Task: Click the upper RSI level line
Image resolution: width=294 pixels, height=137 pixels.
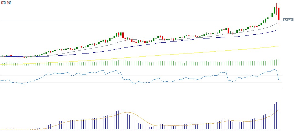Action: tap(137, 76)
